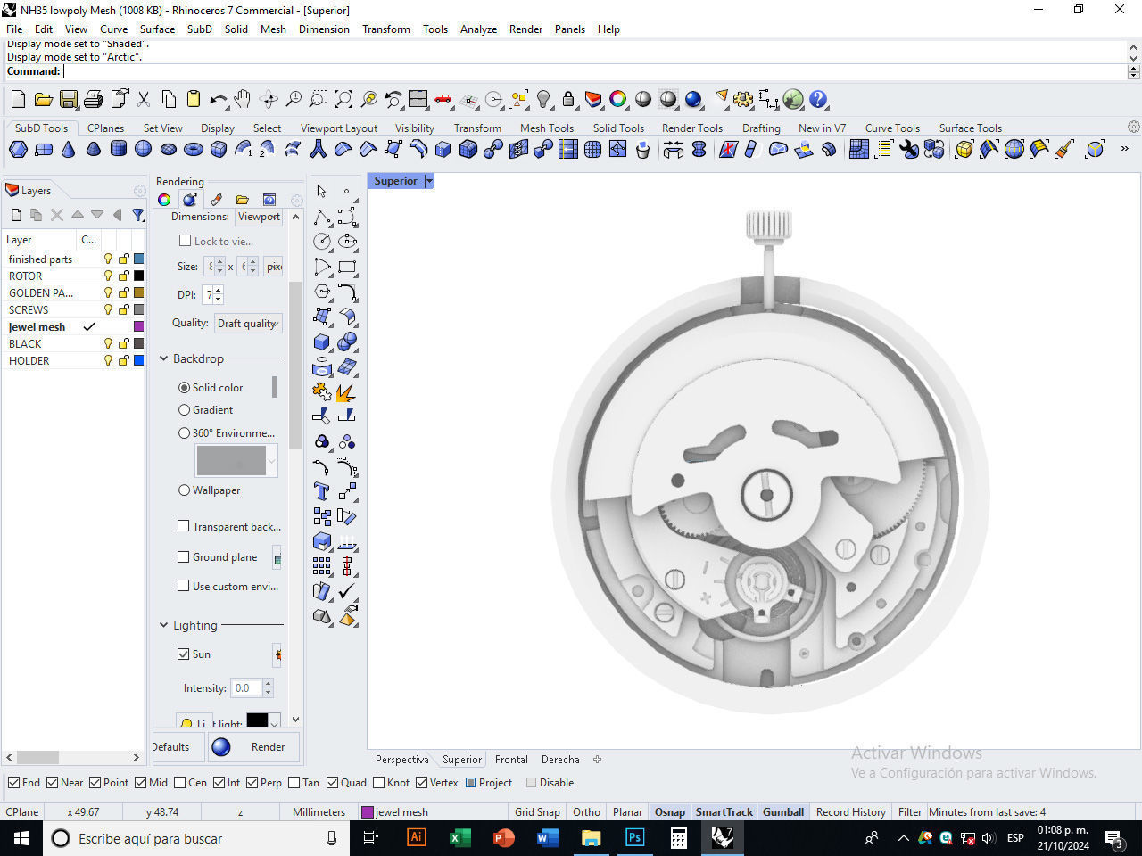The width and height of the screenshot is (1142, 856).
Task: Toggle the Gumball status button
Action: click(783, 811)
